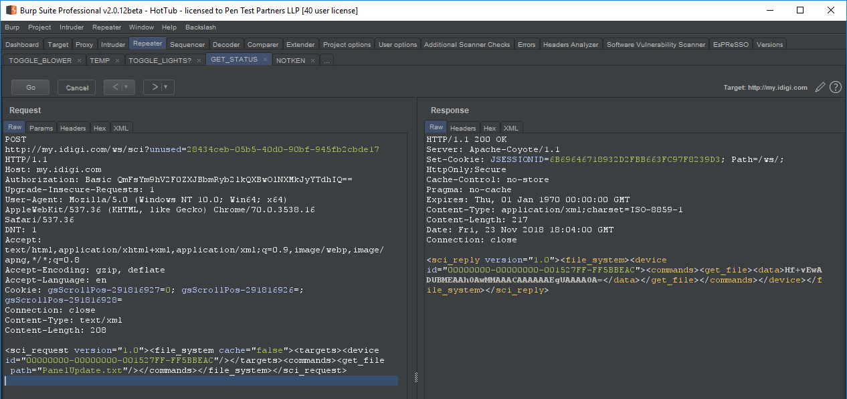Click the Target: http://my.idigi.com label
This screenshot has width=847, height=399.
point(765,88)
